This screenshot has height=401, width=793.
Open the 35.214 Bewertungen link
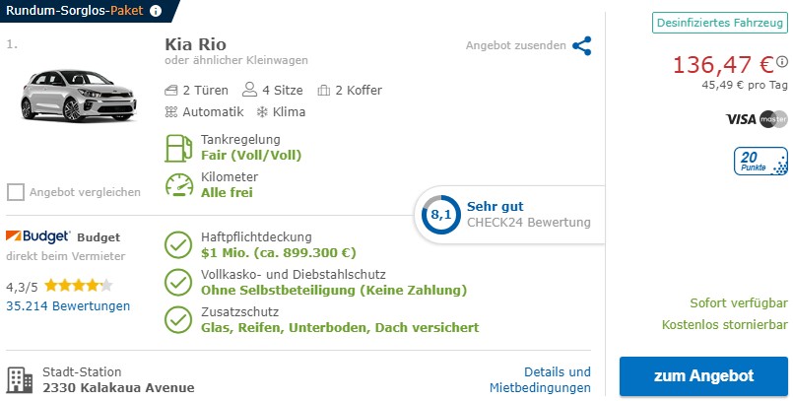[x=68, y=306]
